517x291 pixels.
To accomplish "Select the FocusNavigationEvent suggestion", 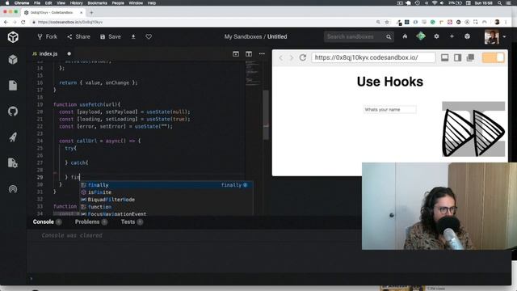I will coord(166,213).
